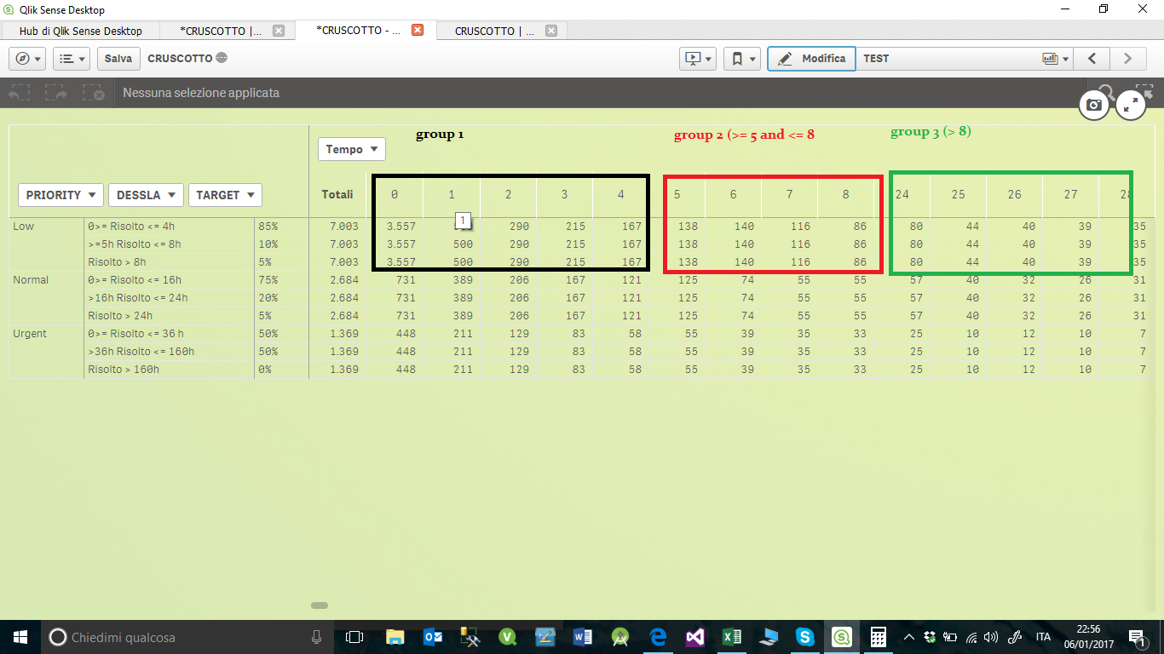Select the Low priority row label
1164x654 pixels.
(23, 226)
